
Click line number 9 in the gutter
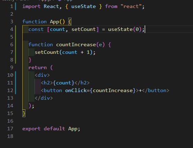coord(12,67)
